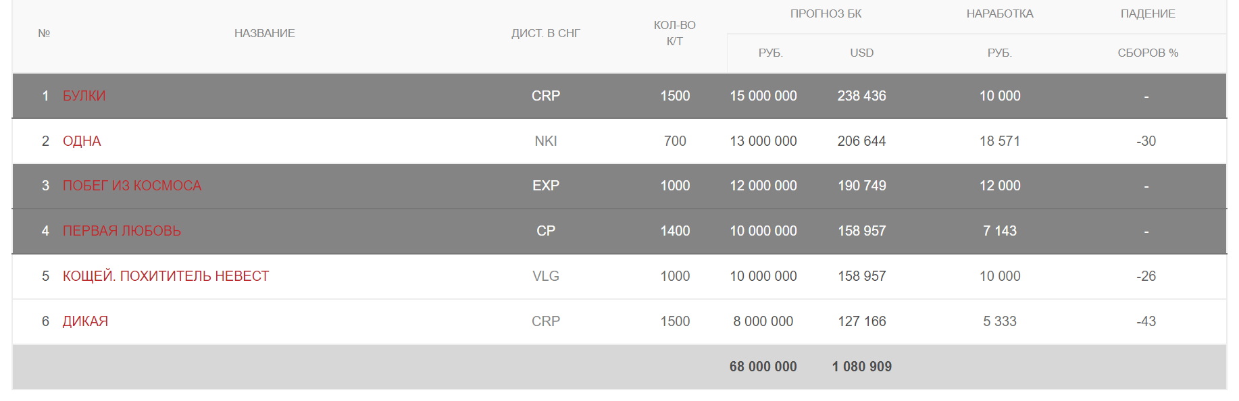This screenshot has width=1239, height=401.
Task: Click the total 1 080 909 USD cell
Action: (861, 367)
